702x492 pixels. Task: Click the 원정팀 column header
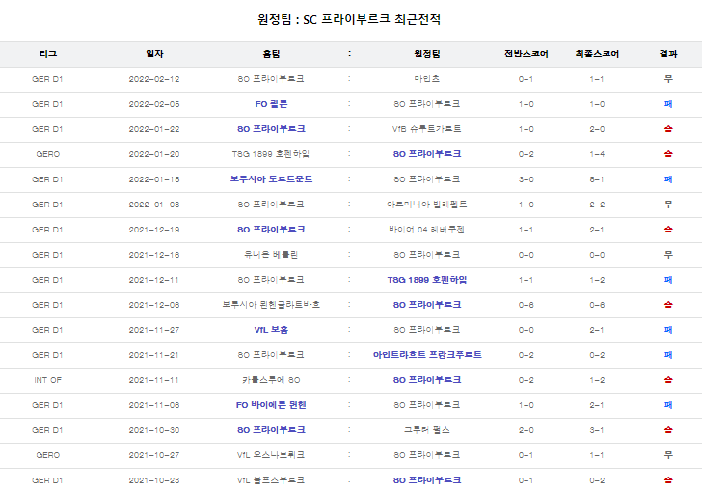tap(426, 54)
